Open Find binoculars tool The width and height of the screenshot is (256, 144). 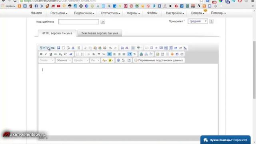point(122,48)
